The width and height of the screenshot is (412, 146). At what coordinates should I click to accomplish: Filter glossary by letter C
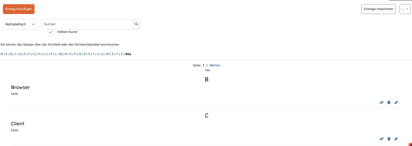[x=15, y=54]
